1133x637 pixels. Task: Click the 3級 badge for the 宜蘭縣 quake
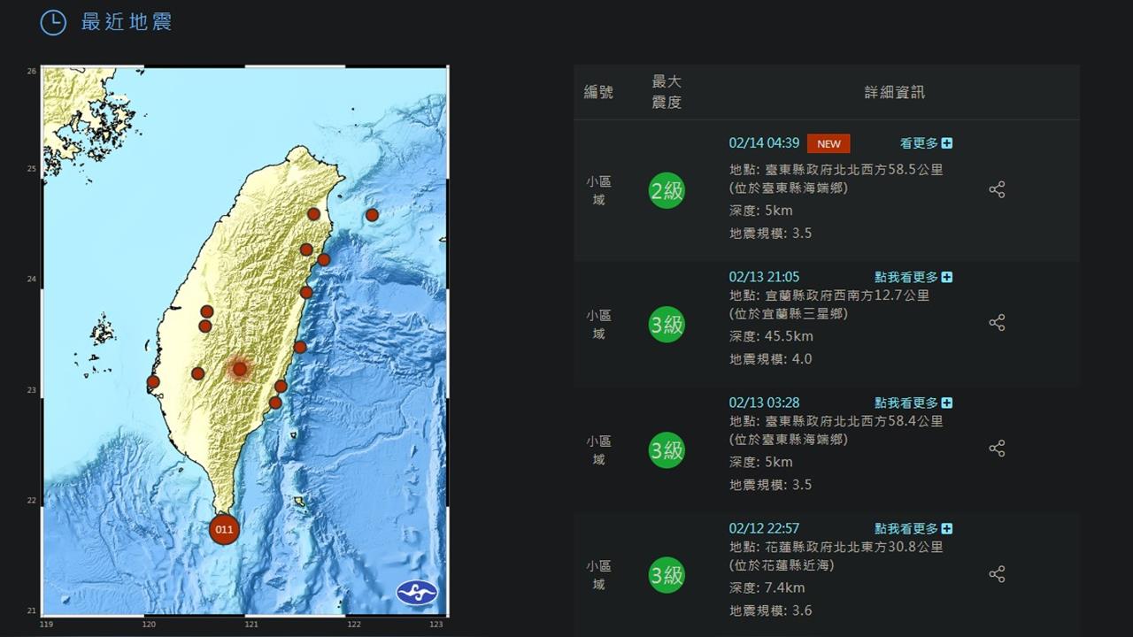point(667,324)
